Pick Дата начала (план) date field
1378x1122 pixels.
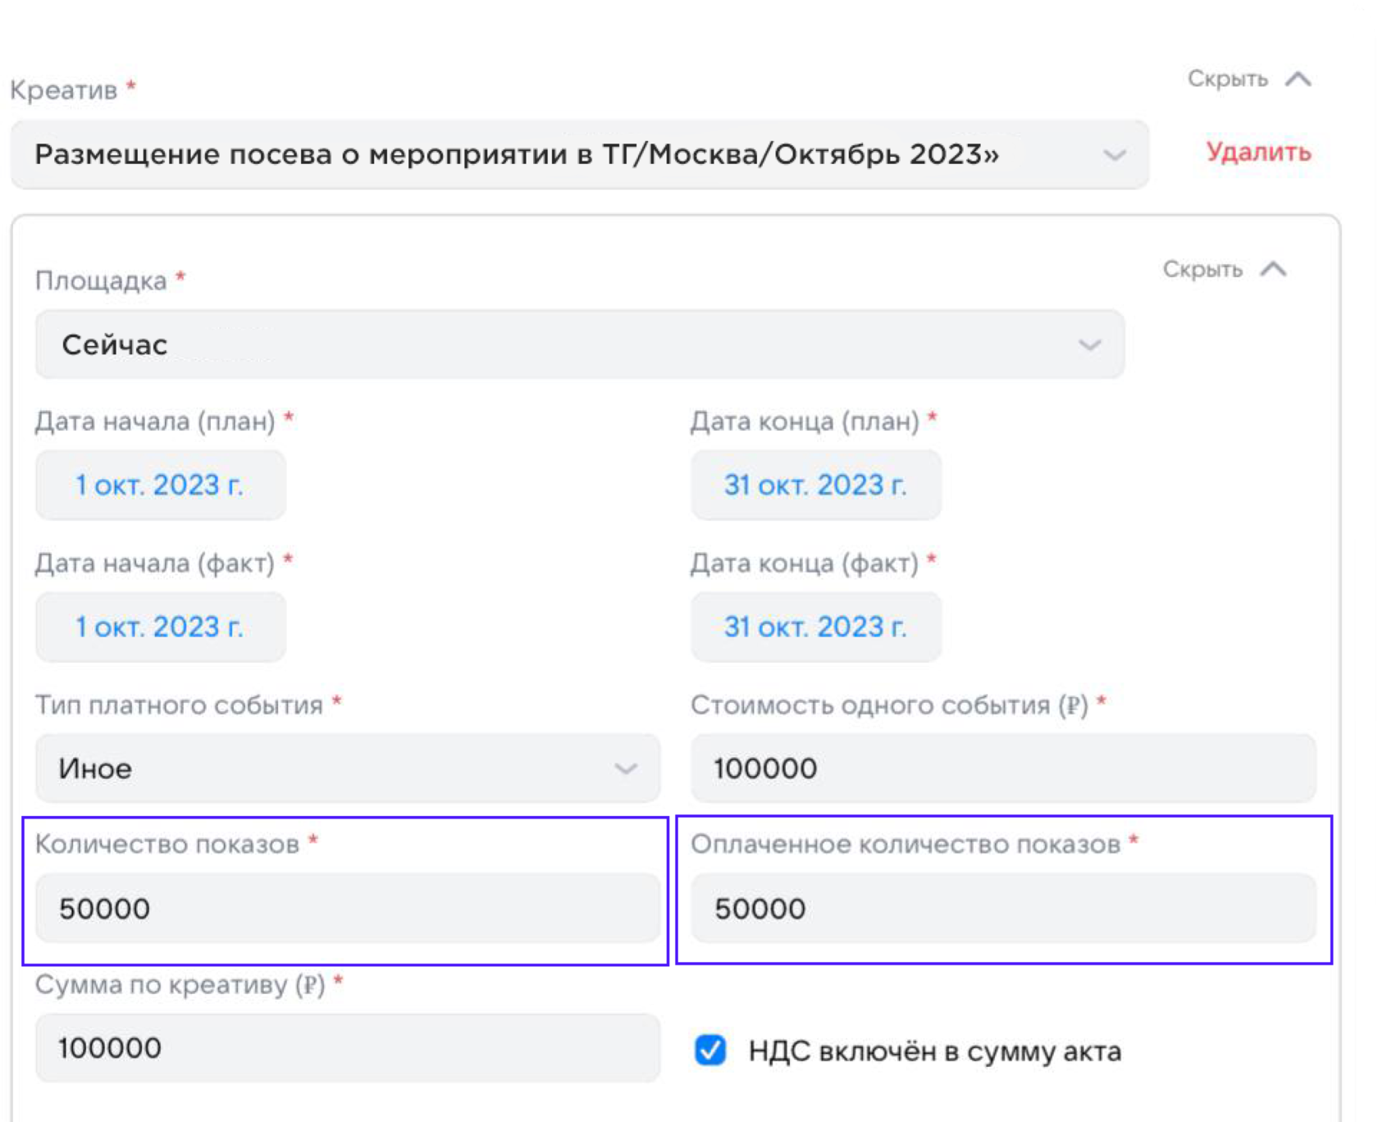pyautogui.click(x=160, y=485)
